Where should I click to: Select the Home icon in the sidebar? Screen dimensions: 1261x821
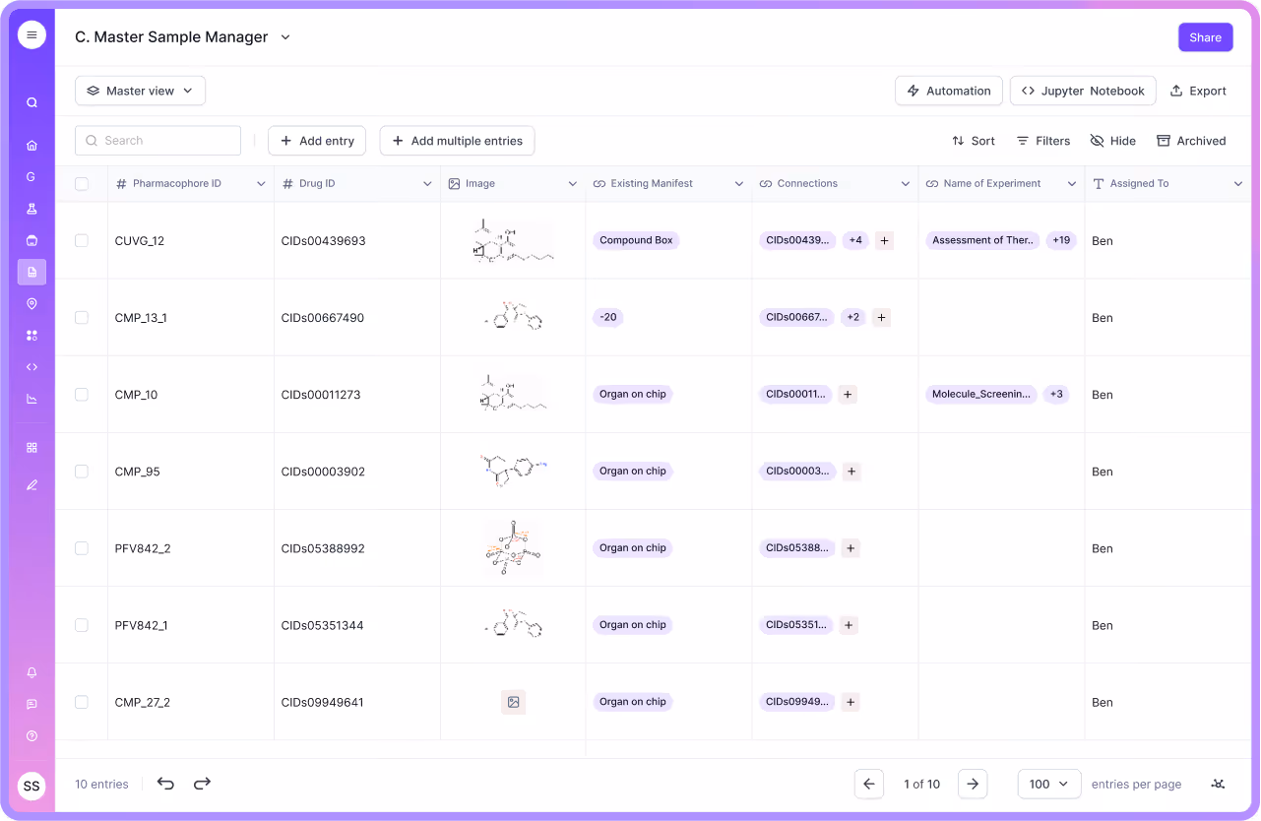point(32,144)
